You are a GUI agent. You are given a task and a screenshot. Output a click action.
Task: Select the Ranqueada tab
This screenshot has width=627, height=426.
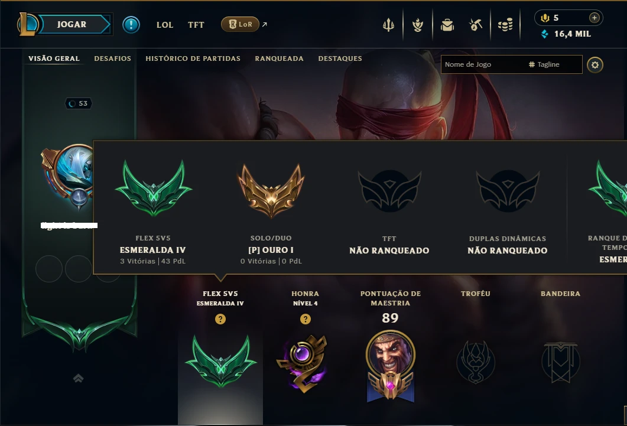(279, 58)
